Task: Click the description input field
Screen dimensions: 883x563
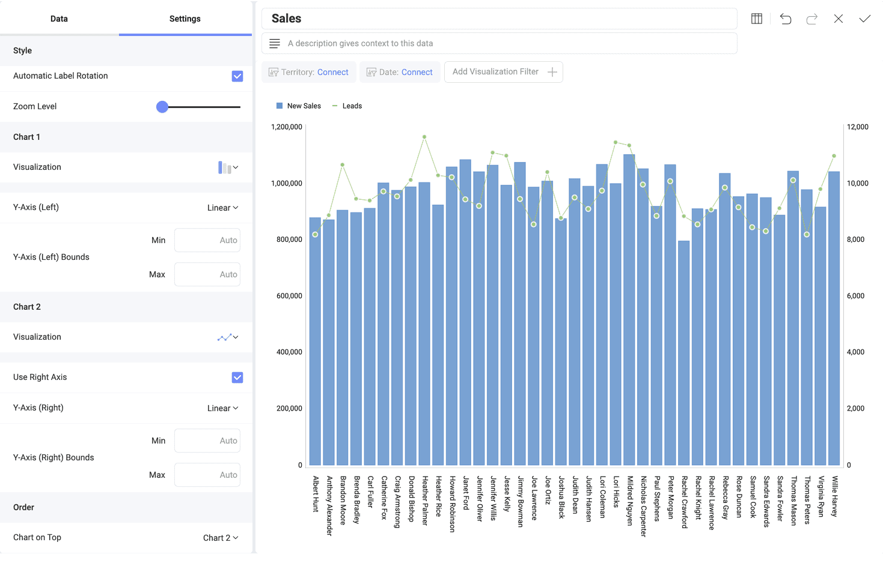Action: tap(500, 43)
